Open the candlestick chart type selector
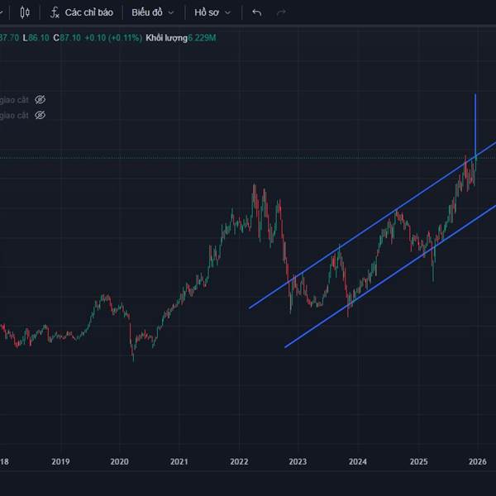 pyautogui.click(x=25, y=12)
